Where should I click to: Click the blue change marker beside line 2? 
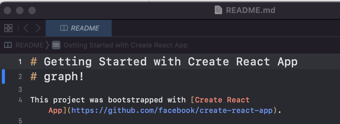[x=3, y=76]
